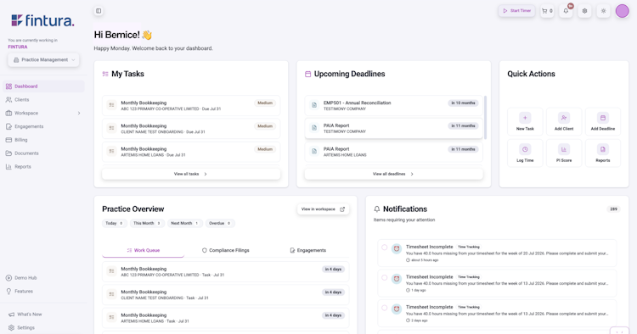Screen dimensions: 637x334
Task: Open the user profile avatar
Action: (x=622, y=11)
